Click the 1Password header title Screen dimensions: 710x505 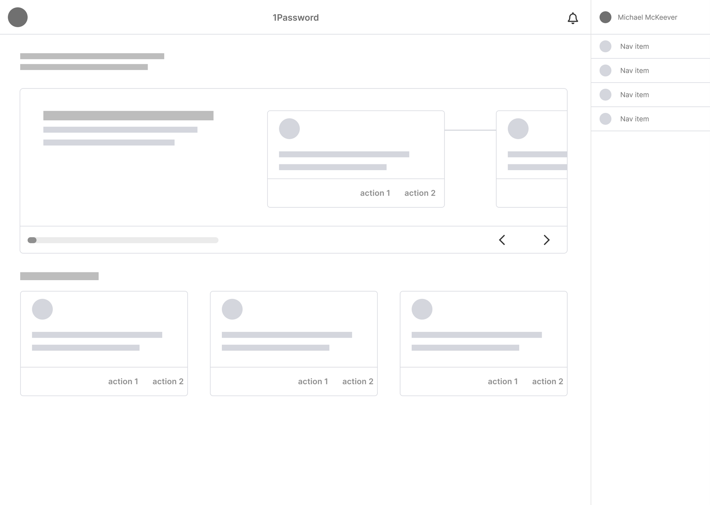coord(296,17)
